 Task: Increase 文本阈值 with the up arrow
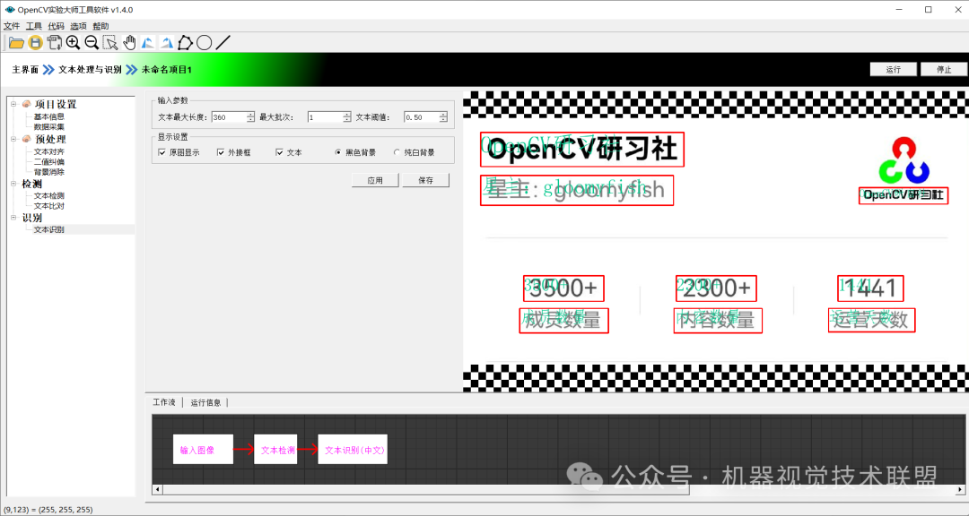[443, 114]
